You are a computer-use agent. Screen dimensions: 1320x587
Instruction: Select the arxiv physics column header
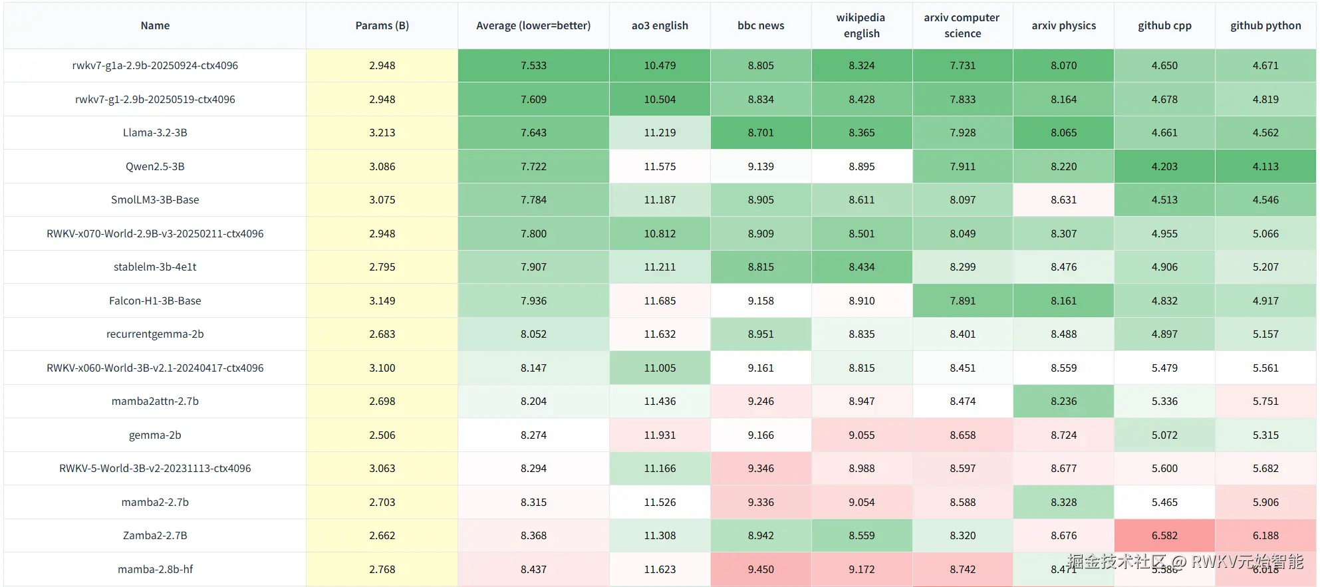click(1063, 26)
